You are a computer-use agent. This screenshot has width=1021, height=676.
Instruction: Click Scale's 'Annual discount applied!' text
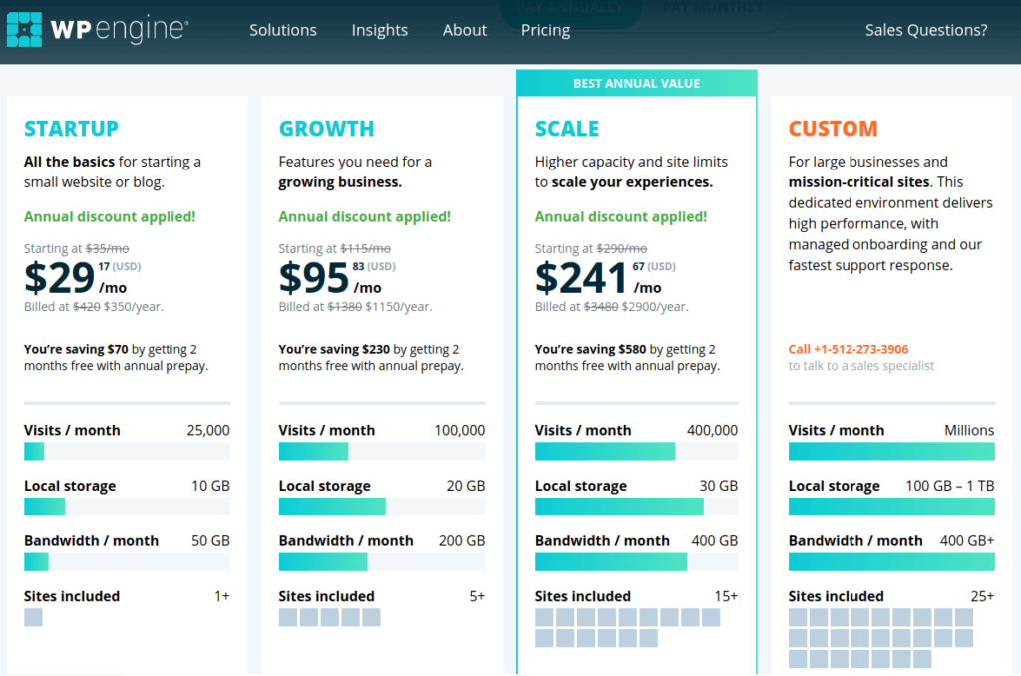[x=621, y=217]
